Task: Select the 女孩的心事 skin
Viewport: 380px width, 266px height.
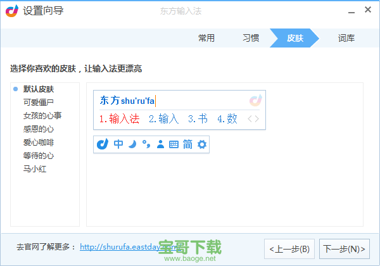Action: (x=42, y=116)
